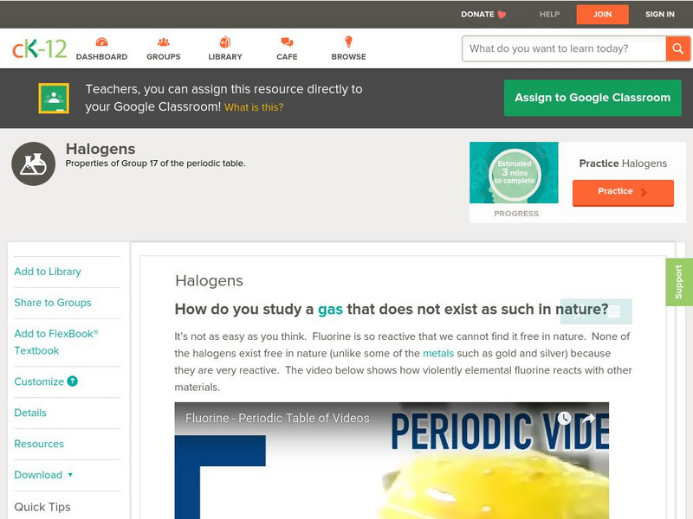The image size is (693, 519).
Task: Open the Download link
Action: 38,475
